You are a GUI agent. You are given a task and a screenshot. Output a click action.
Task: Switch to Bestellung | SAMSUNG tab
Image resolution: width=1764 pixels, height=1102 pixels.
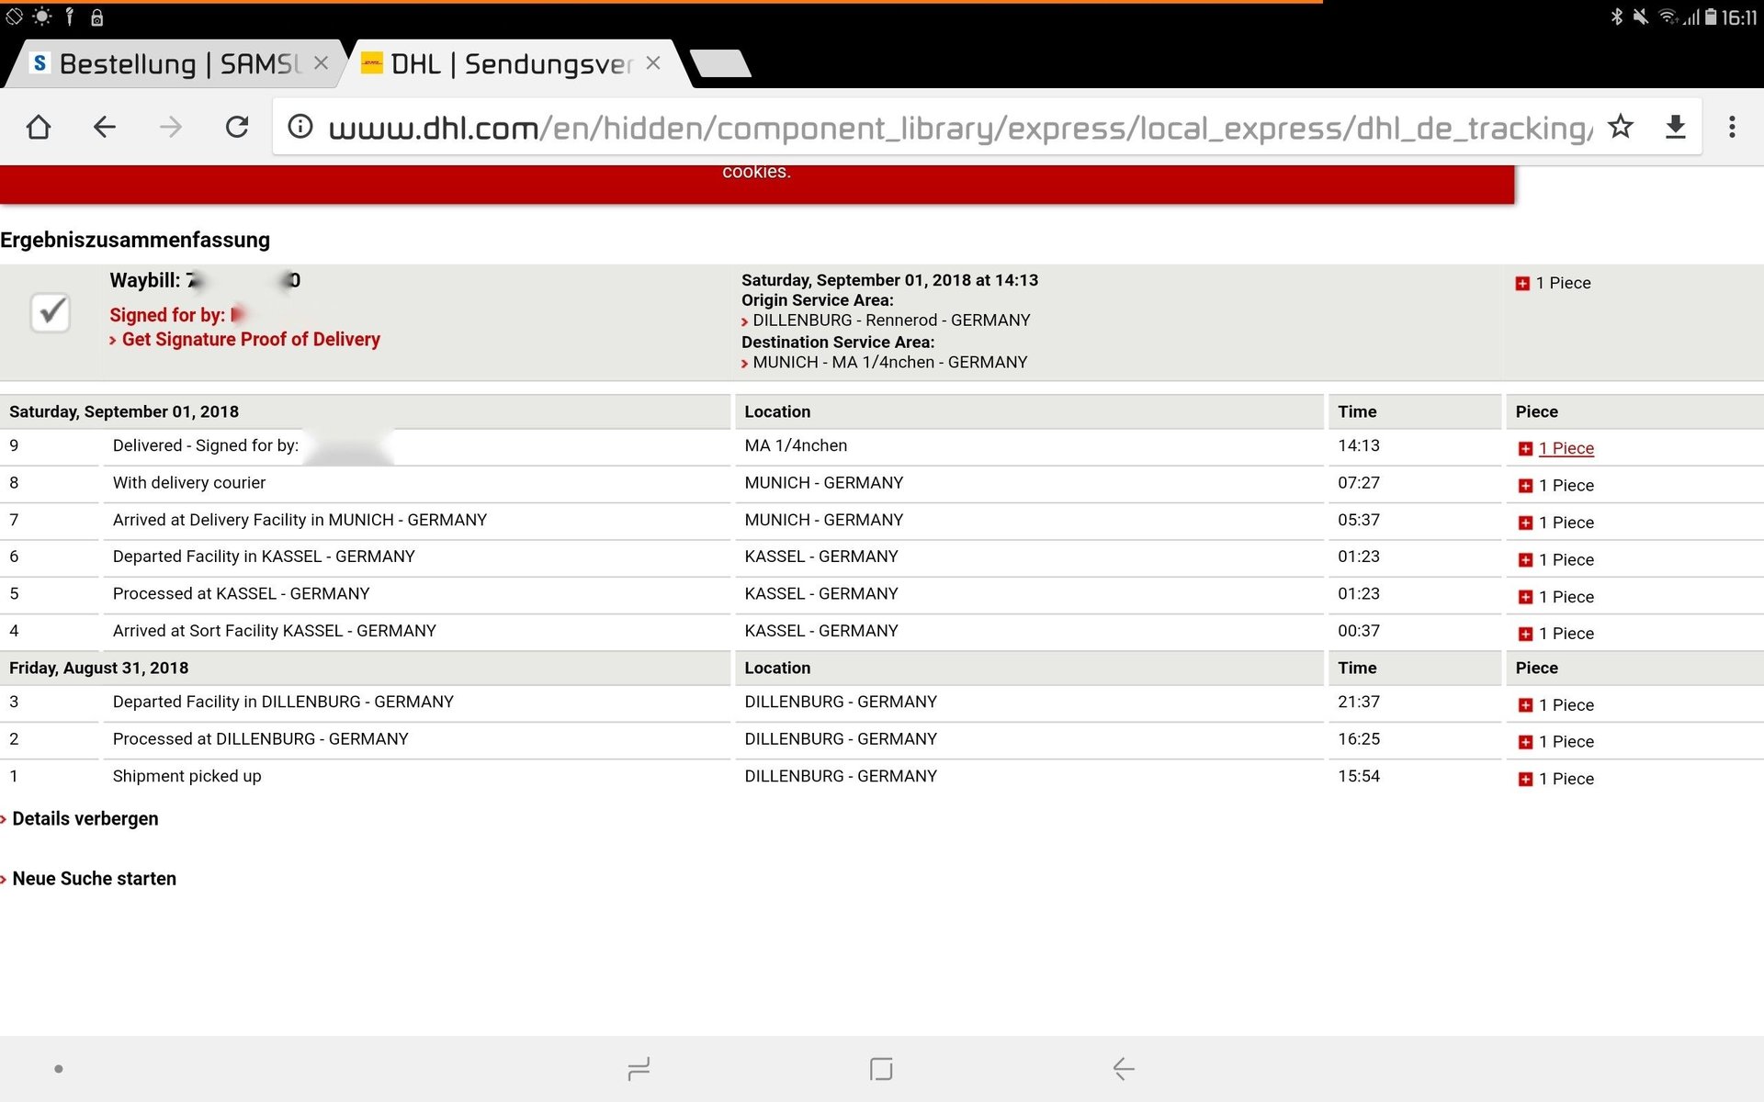coord(175,63)
